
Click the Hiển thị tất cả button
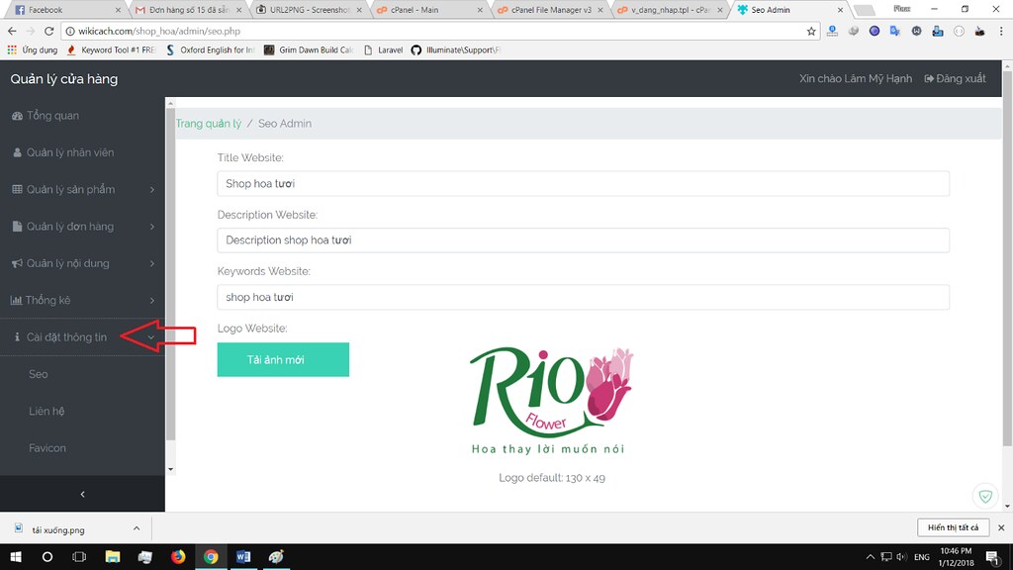click(x=953, y=527)
